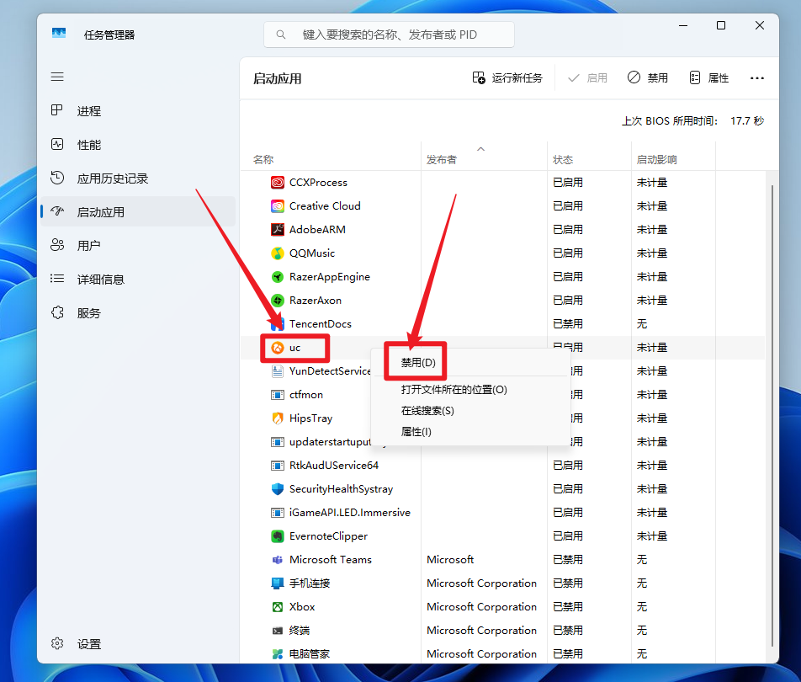Click the SecurityHealthSystray row name
Screen dimensions: 801x682
click(x=342, y=488)
